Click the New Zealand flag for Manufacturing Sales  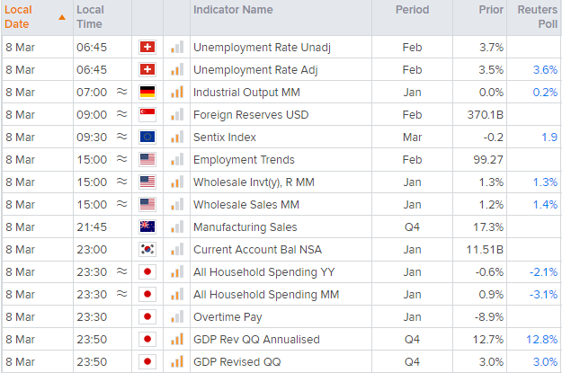[147, 226]
